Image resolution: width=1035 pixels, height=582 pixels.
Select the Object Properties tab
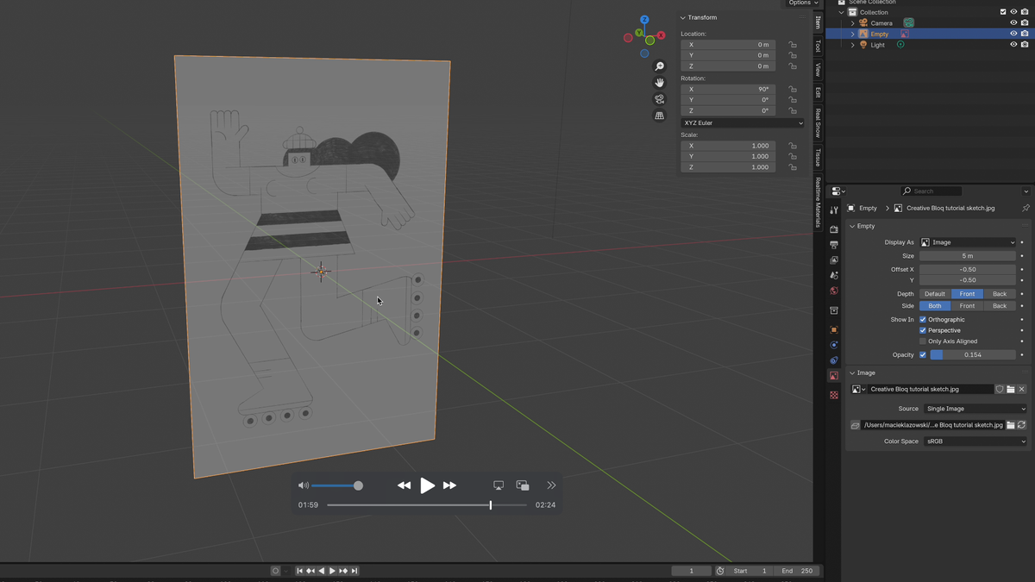pyautogui.click(x=833, y=330)
